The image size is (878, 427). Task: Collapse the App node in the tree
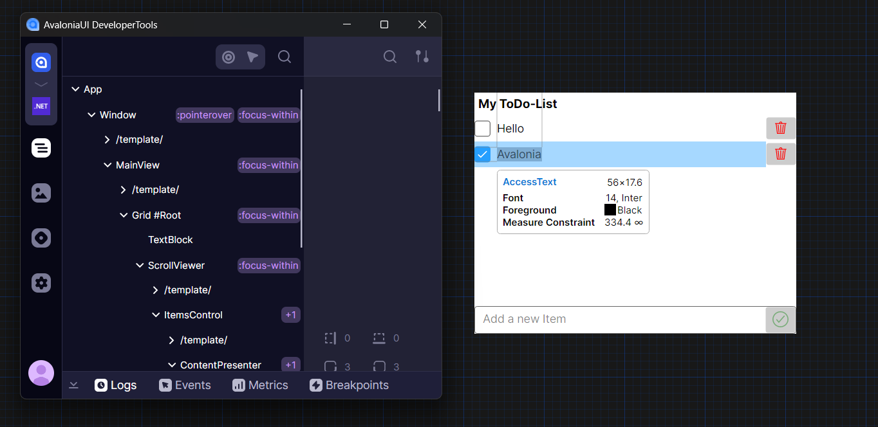[75, 89]
